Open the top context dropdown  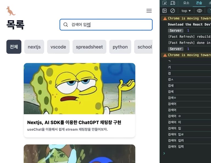(x=186, y=11)
